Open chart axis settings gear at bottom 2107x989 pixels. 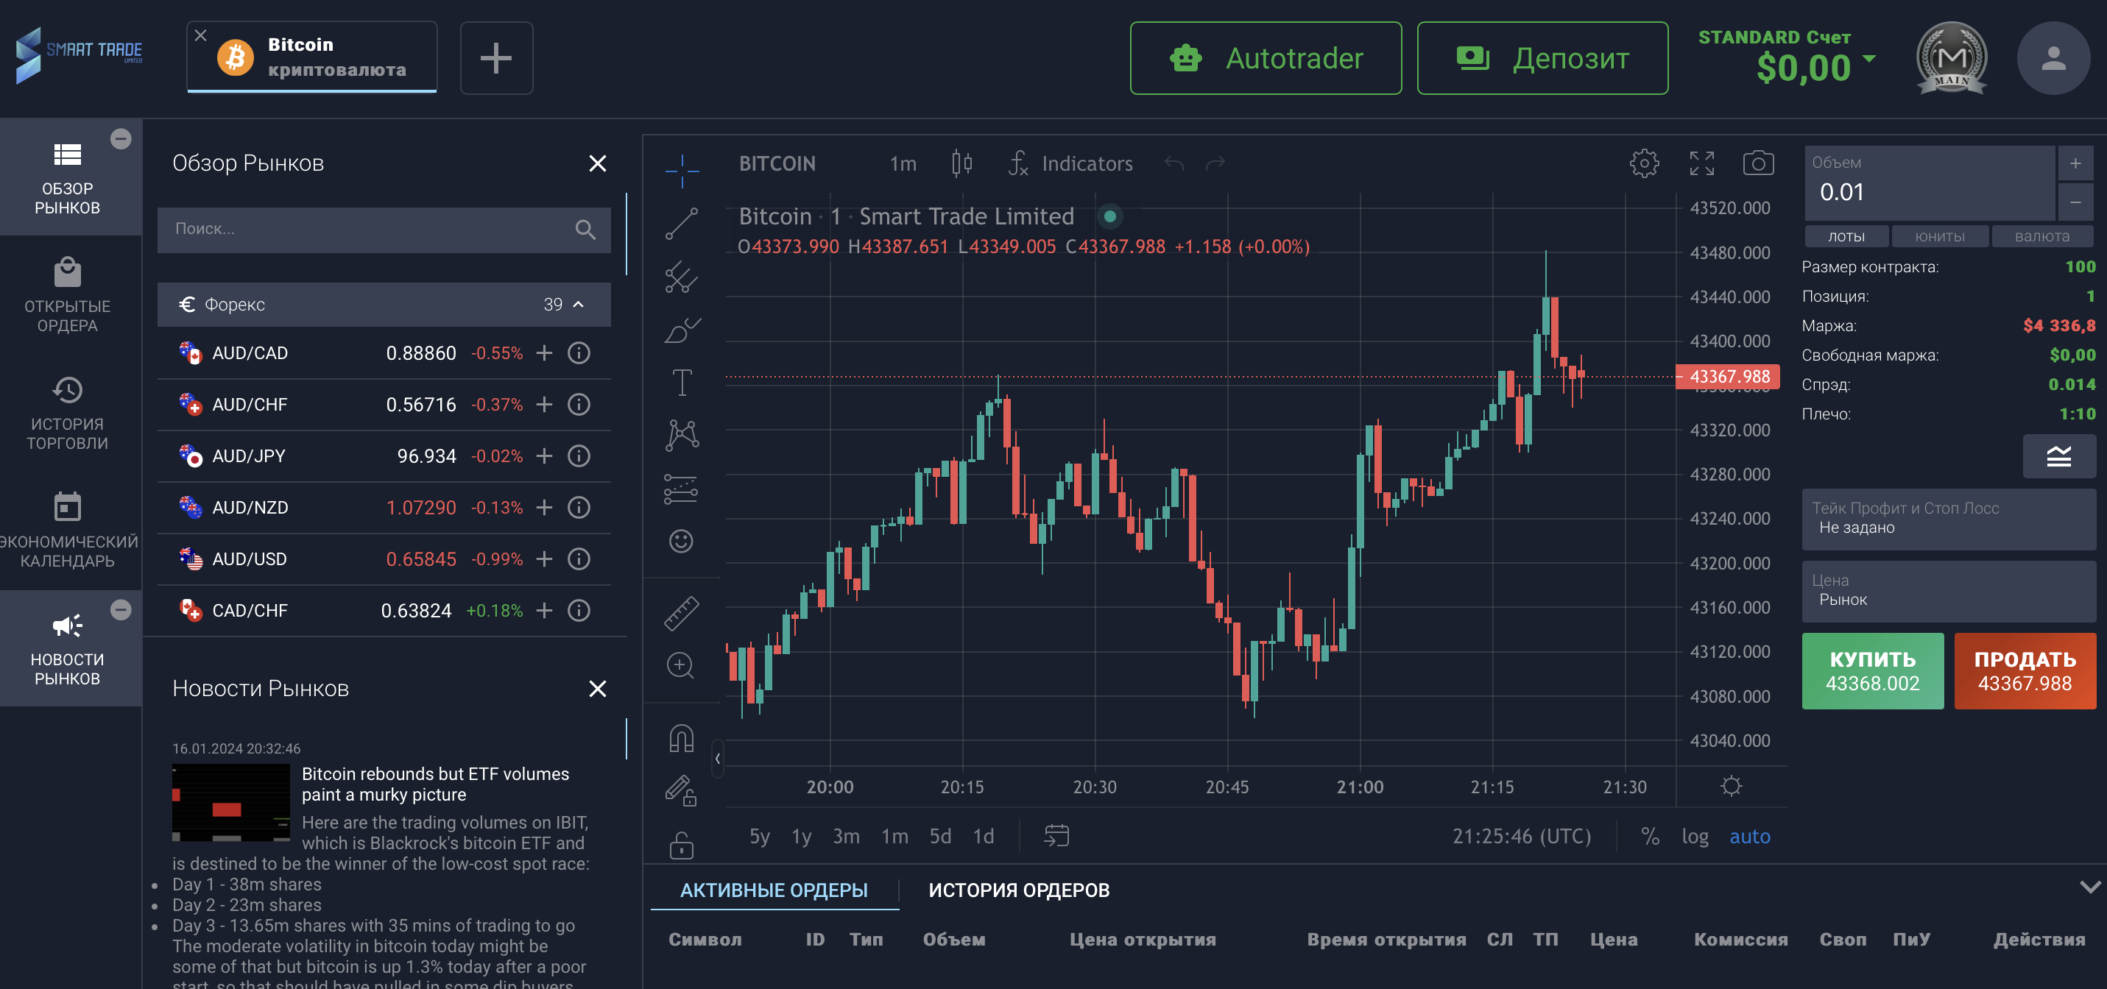1731,787
